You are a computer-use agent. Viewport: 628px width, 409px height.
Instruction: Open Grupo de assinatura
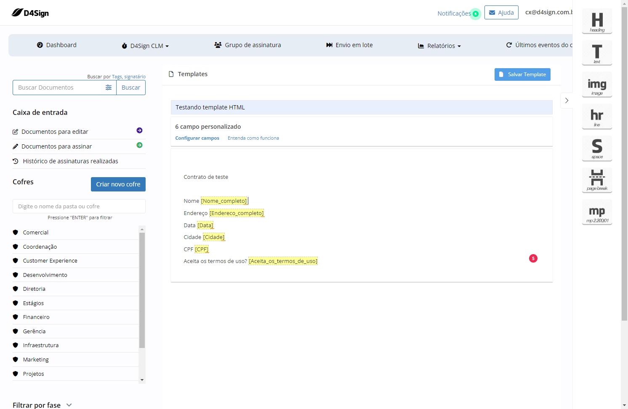(247, 45)
